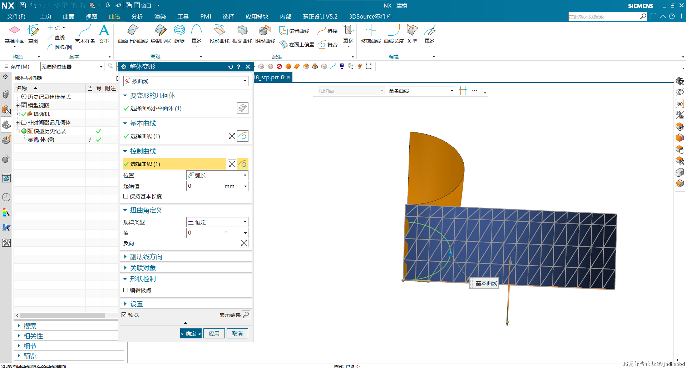The image size is (686, 368).
Task: Select Curve on Surface (曲面上的曲线) tool
Action: [x=133, y=34]
